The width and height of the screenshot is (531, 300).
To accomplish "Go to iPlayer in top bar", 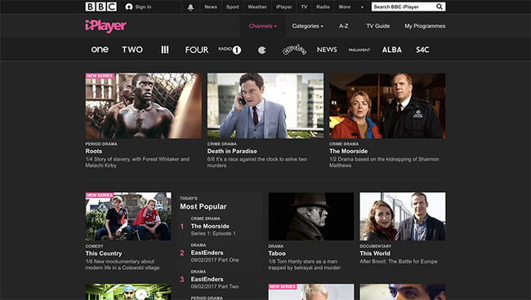I will point(283,7).
